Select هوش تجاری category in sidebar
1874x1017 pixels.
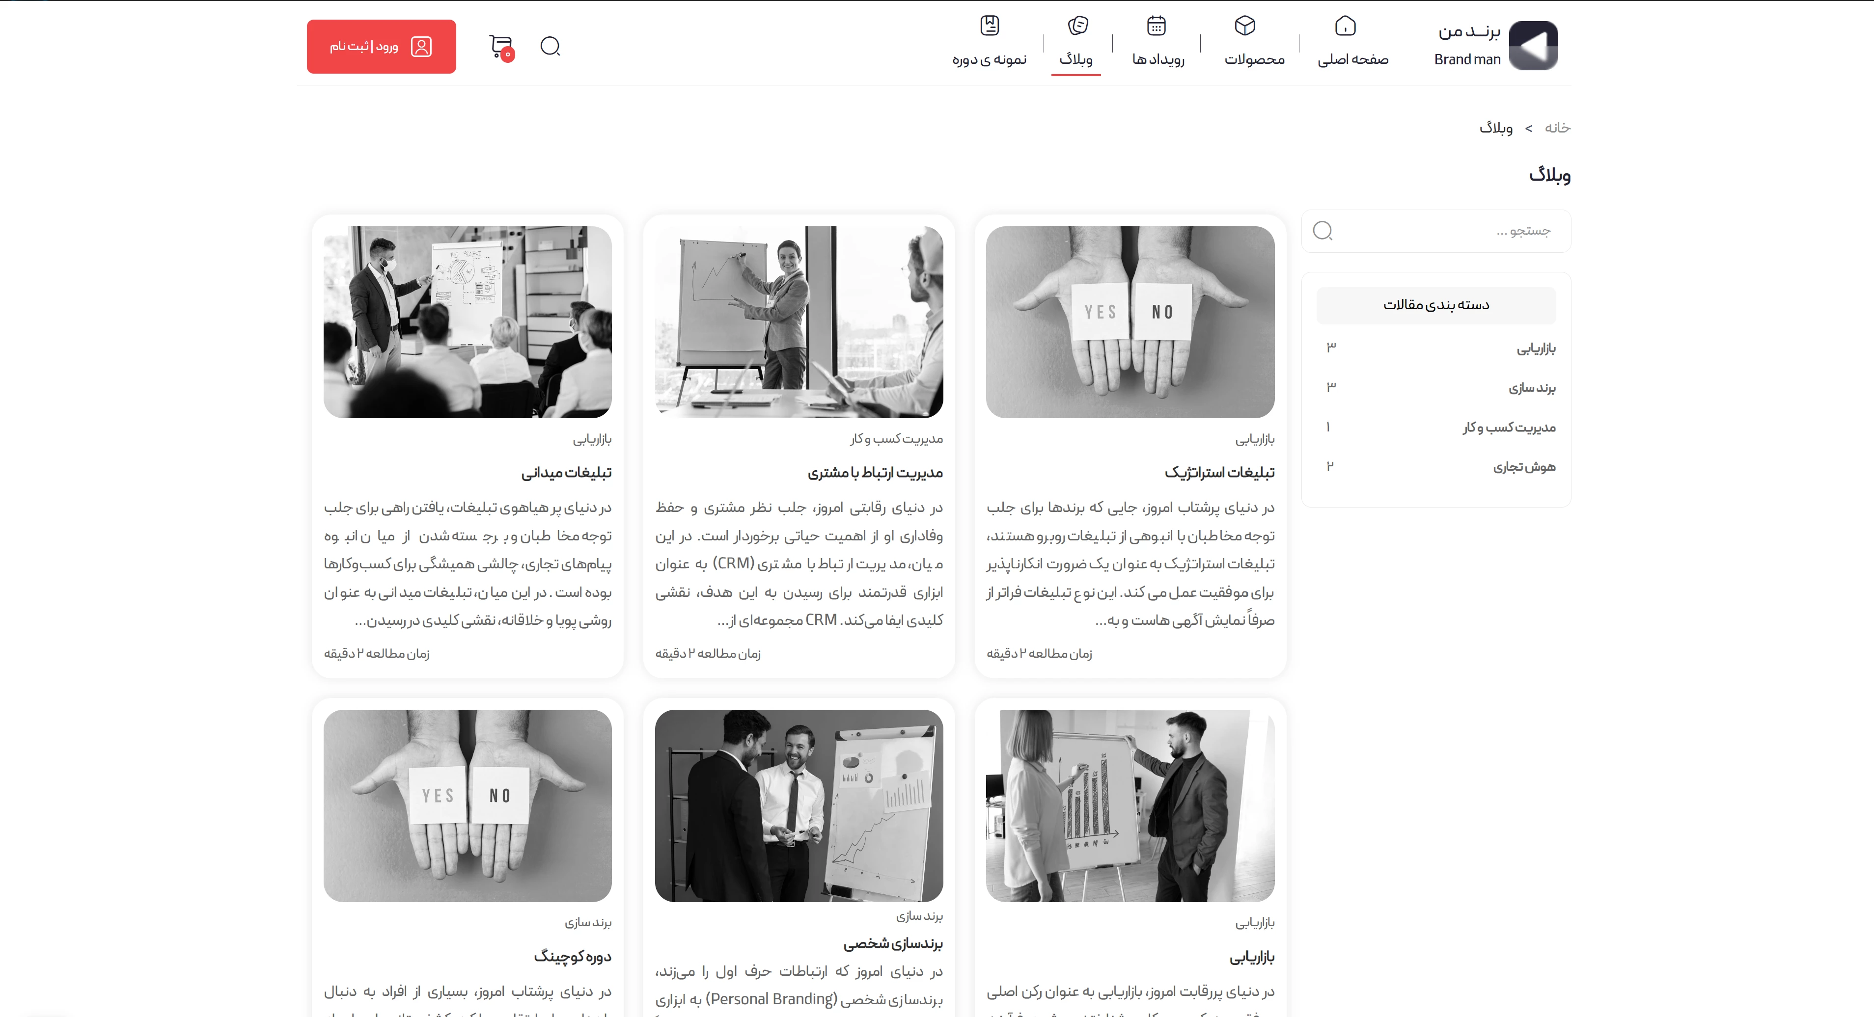point(1524,467)
